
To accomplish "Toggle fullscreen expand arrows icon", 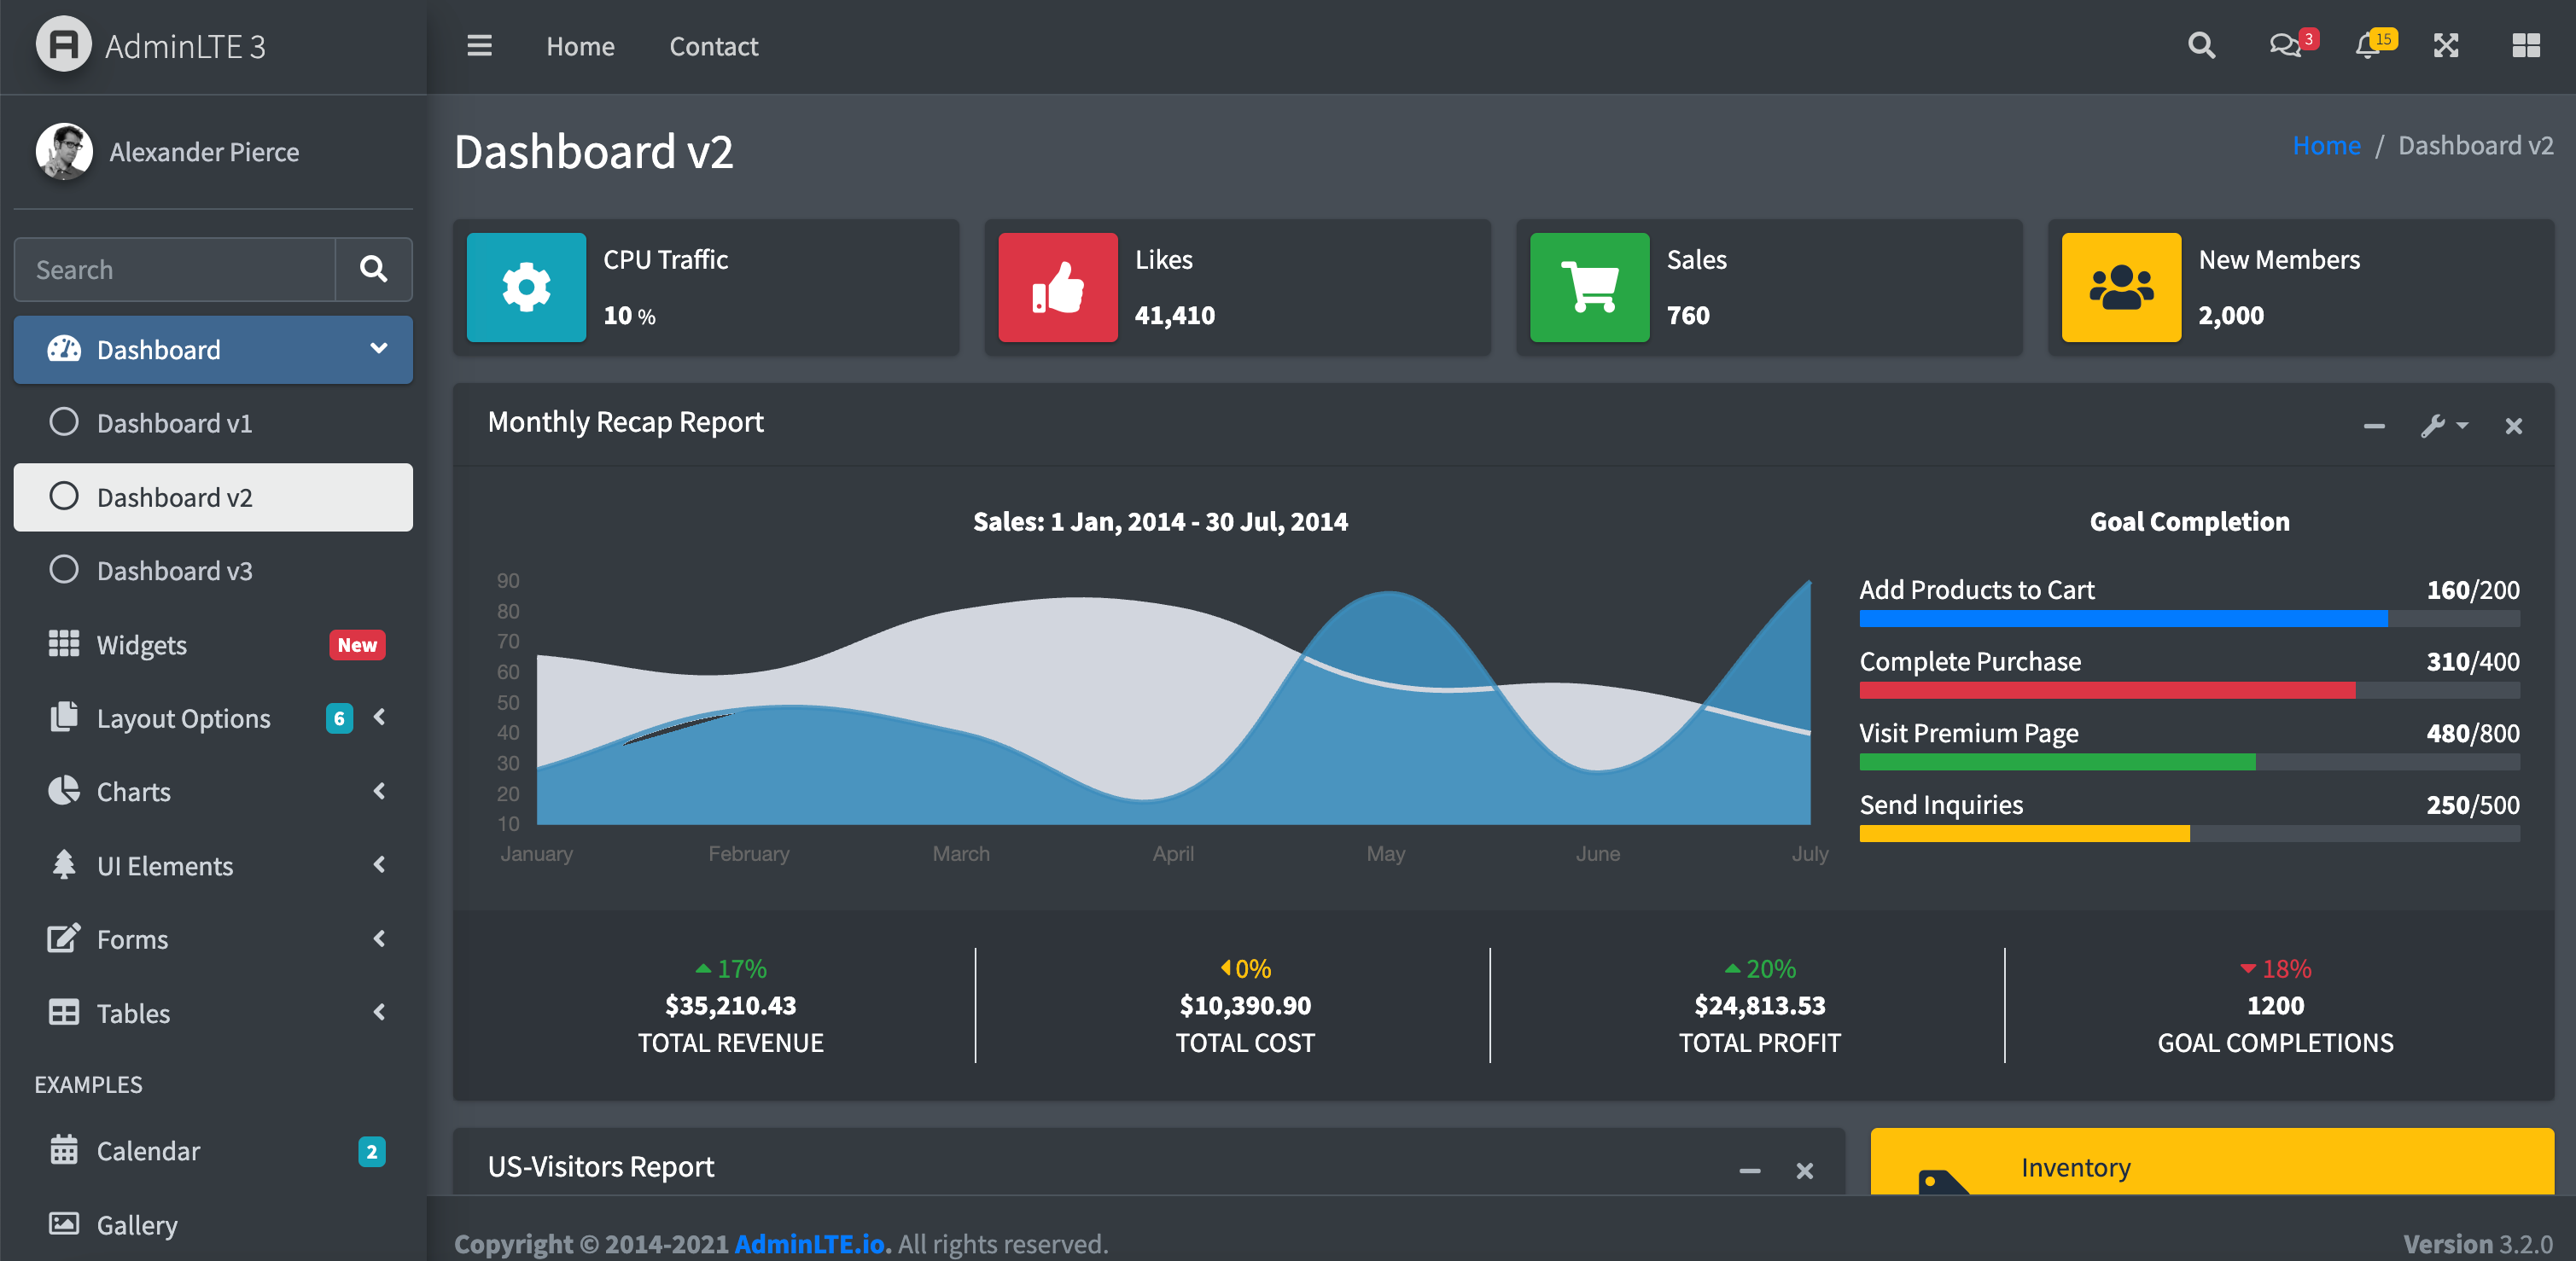I will 2446,46.
